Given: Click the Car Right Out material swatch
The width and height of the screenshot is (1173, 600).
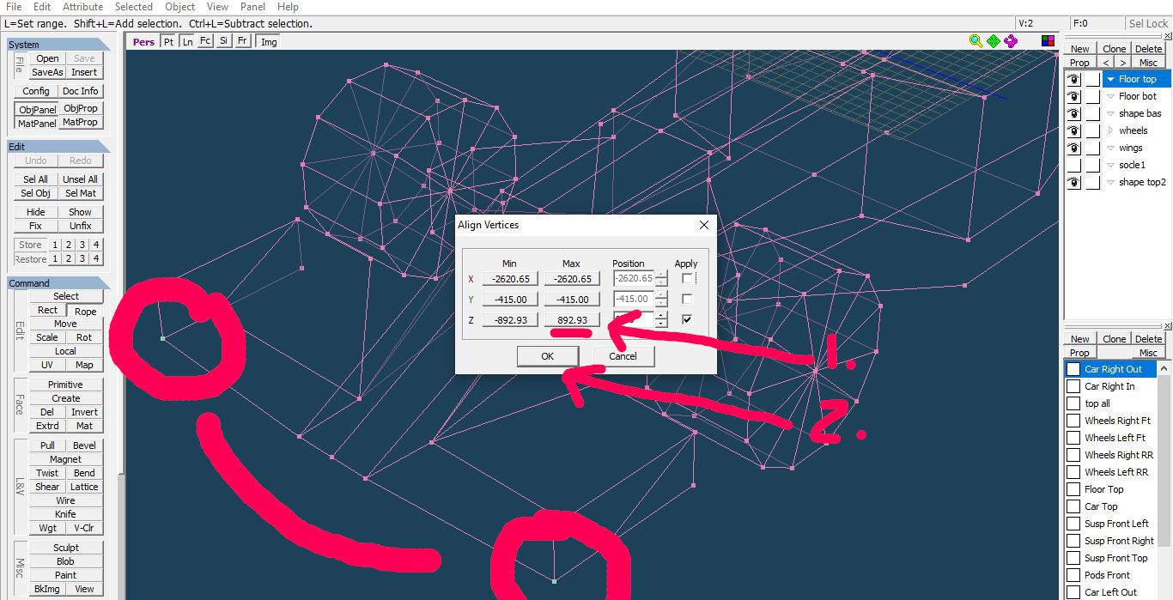Looking at the screenshot, I should point(1073,369).
